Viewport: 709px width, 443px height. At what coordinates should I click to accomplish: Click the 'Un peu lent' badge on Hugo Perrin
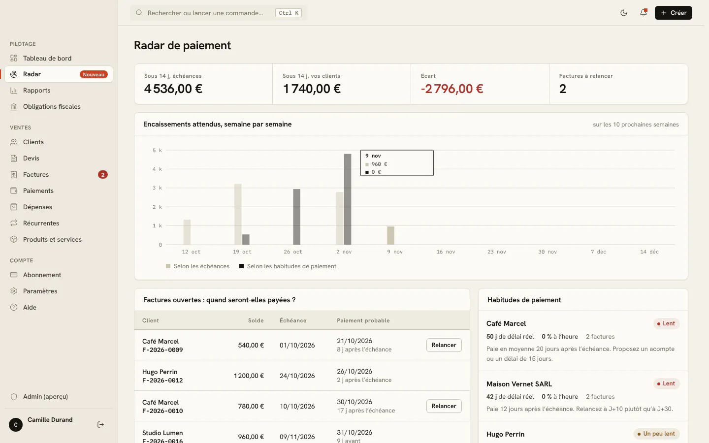(656, 434)
